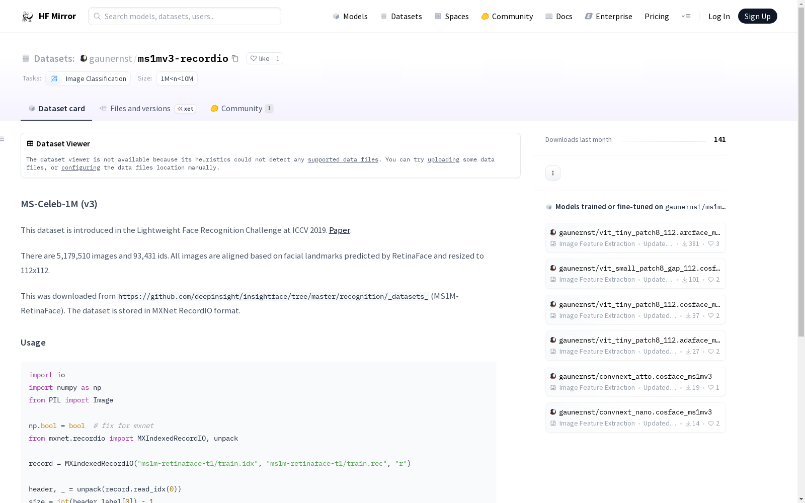Click the page vertical scrollbar thumb

tap(801, 172)
